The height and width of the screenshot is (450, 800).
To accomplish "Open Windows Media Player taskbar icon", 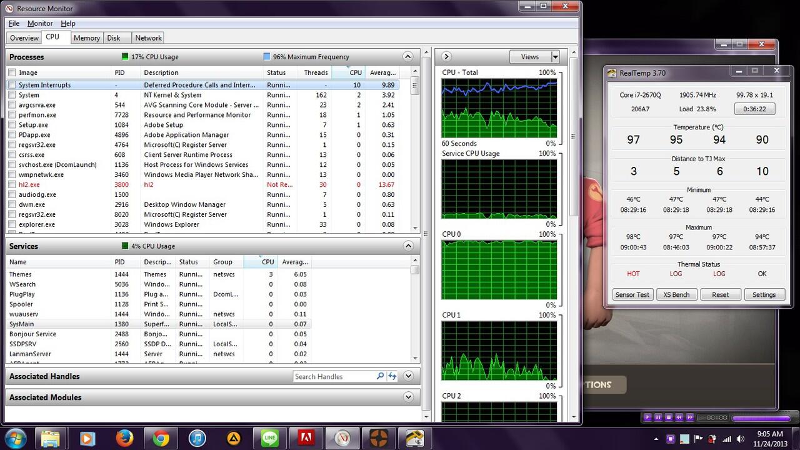I will [x=87, y=439].
